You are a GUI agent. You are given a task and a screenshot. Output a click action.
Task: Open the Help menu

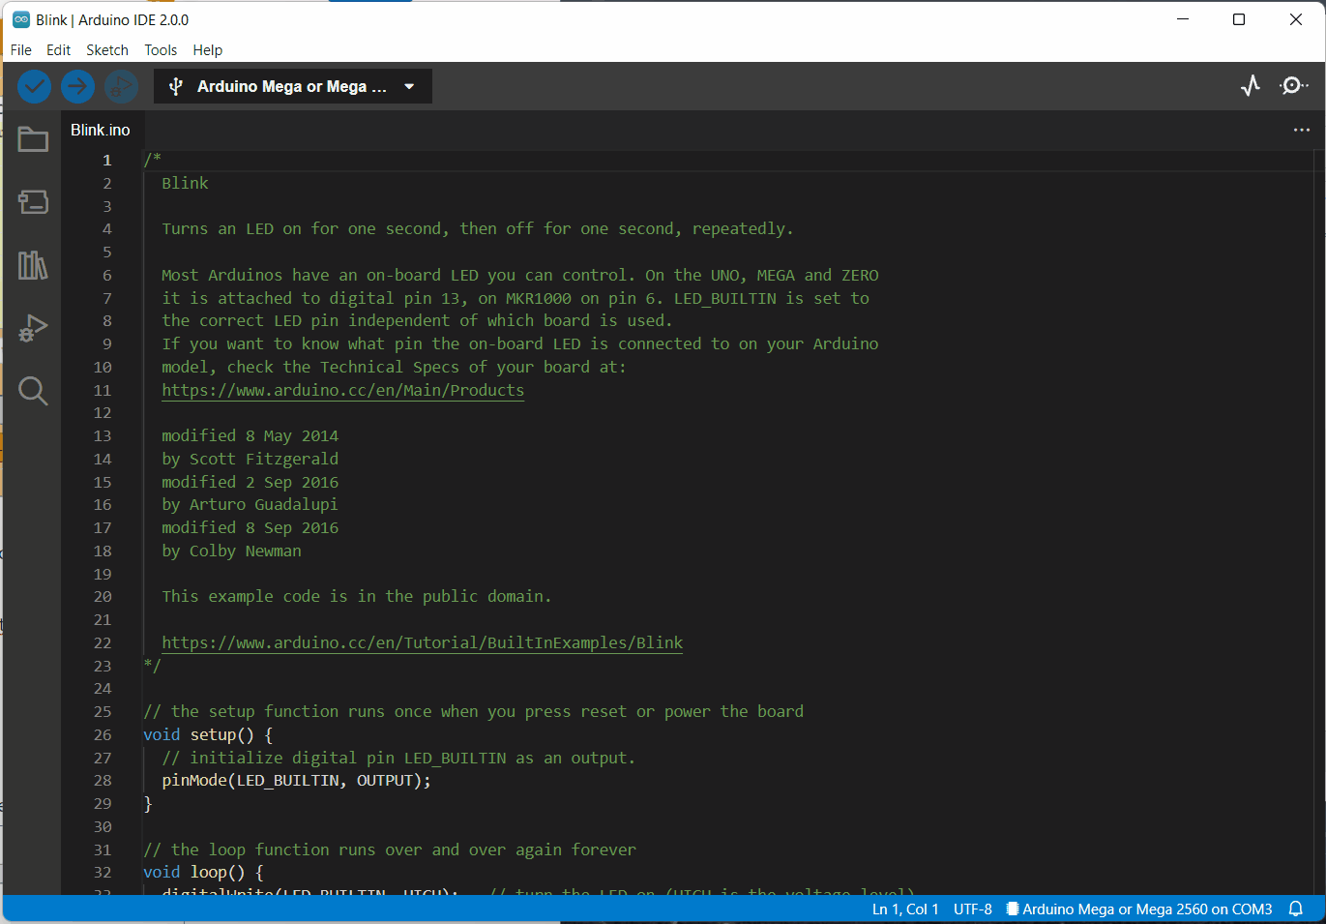pyautogui.click(x=207, y=50)
